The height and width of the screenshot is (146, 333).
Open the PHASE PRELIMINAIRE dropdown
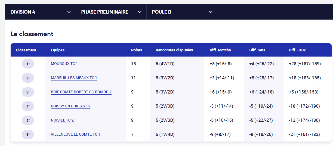tap(111, 12)
